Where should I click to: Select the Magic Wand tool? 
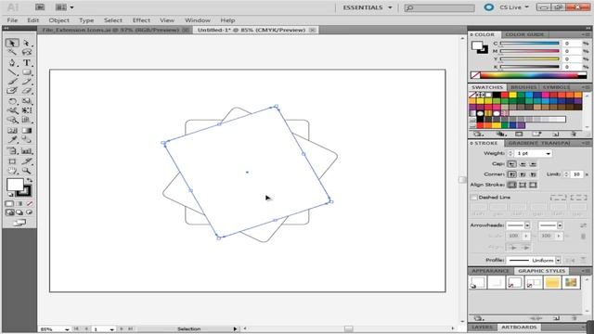[12, 52]
